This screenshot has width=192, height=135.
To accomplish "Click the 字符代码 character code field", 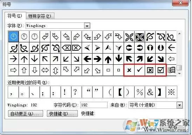I will pos(94,105).
